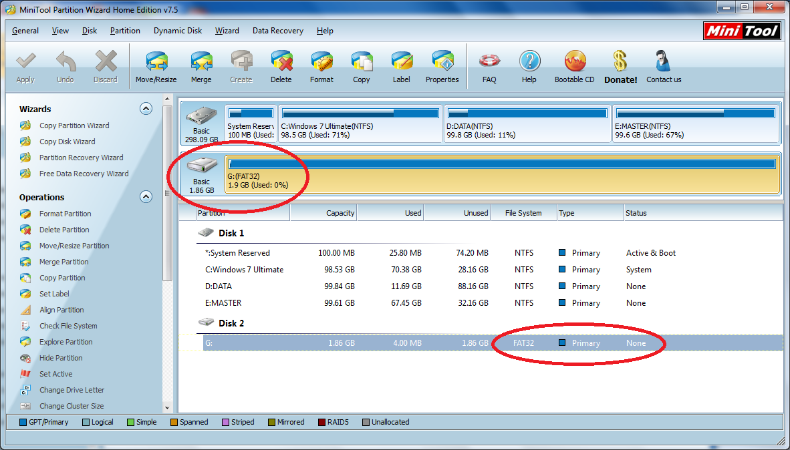Image resolution: width=790 pixels, height=450 pixels.
Task: Open Properties from the toolbar
Action: coord(442,67)
